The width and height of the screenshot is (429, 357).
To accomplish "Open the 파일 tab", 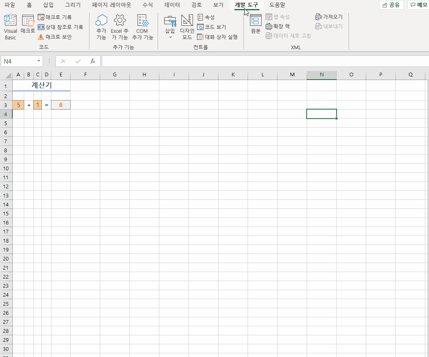I will tap(10, 5).
